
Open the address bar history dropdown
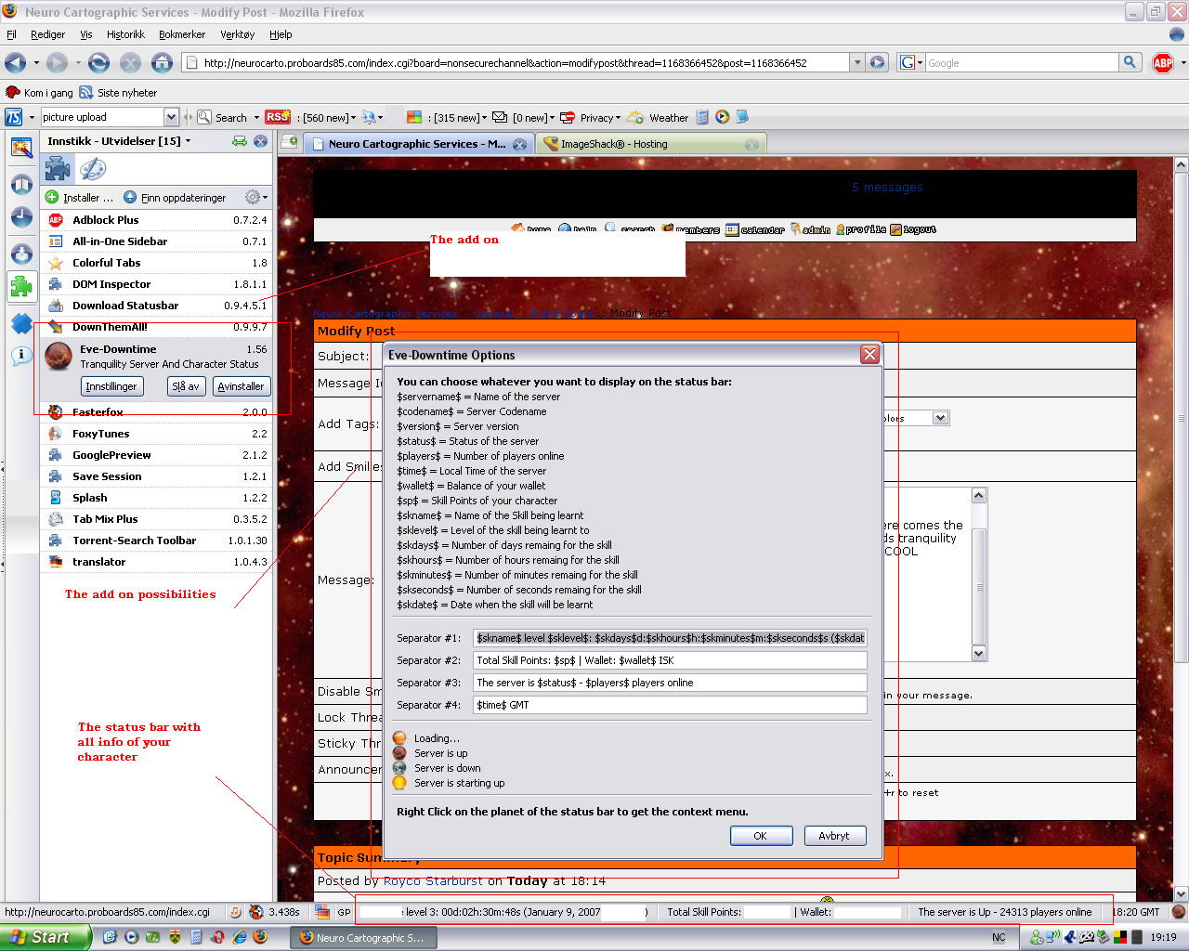click(x=857, y=63)
